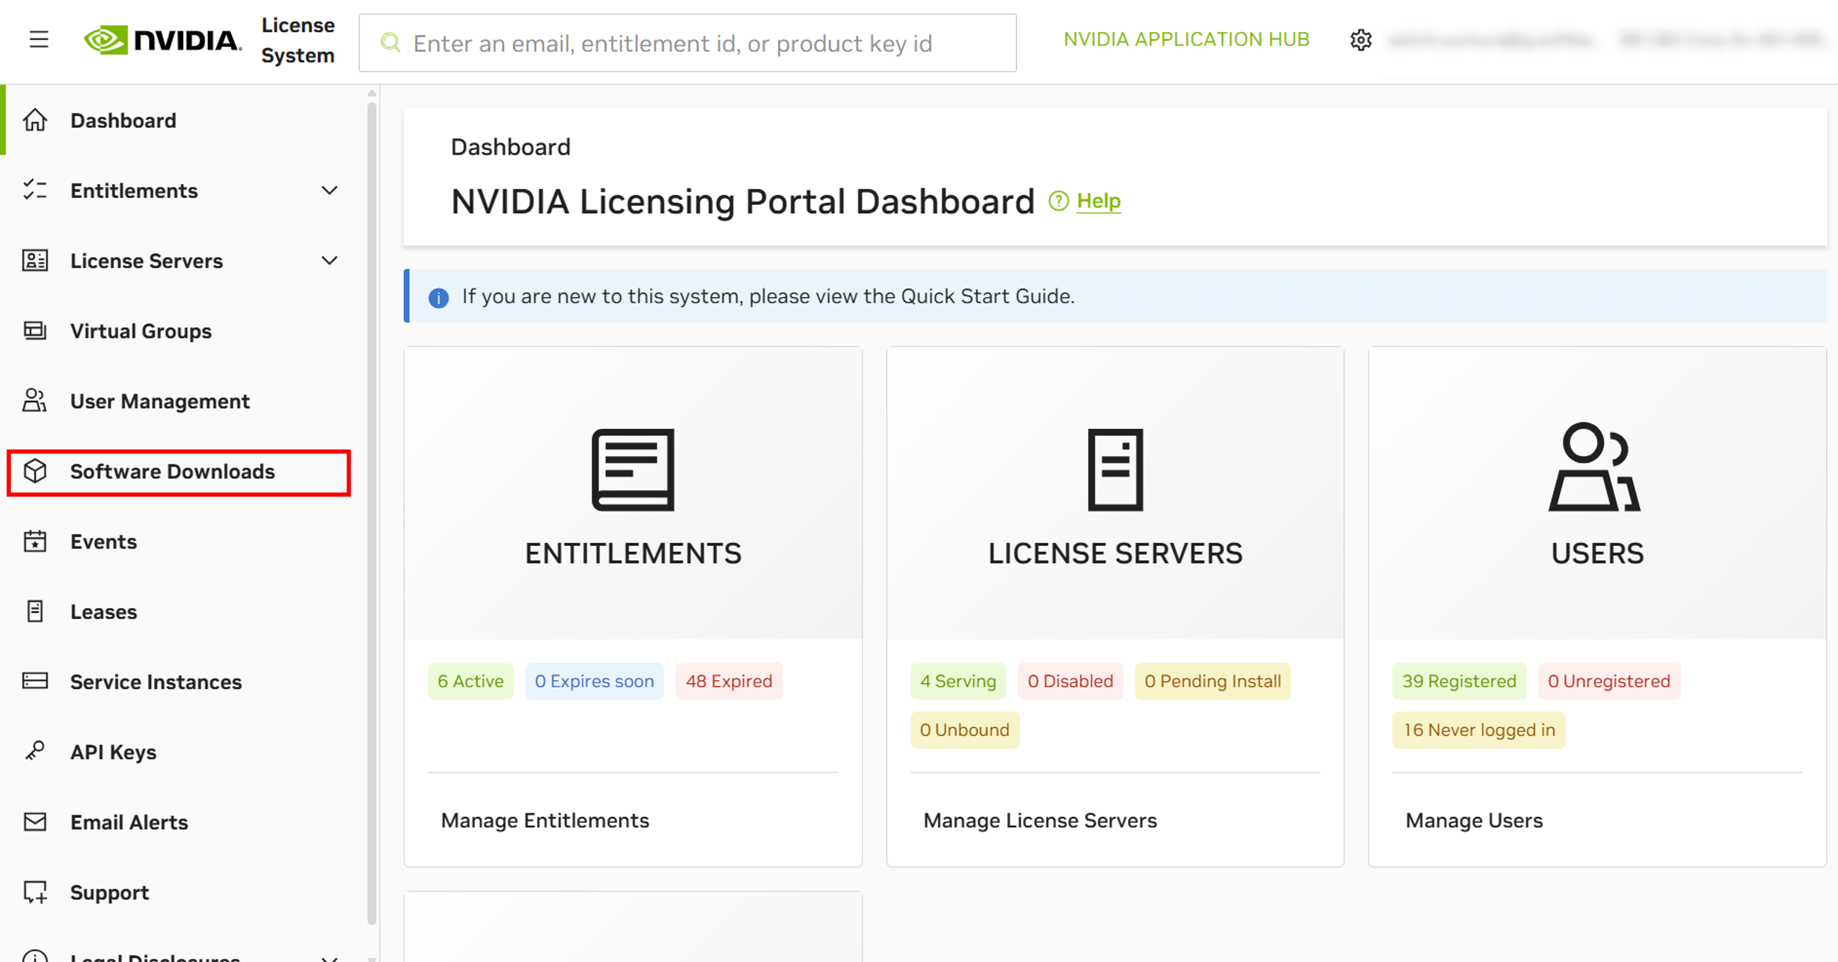Open the hamburger navigation menu

[x=39, y=39]
